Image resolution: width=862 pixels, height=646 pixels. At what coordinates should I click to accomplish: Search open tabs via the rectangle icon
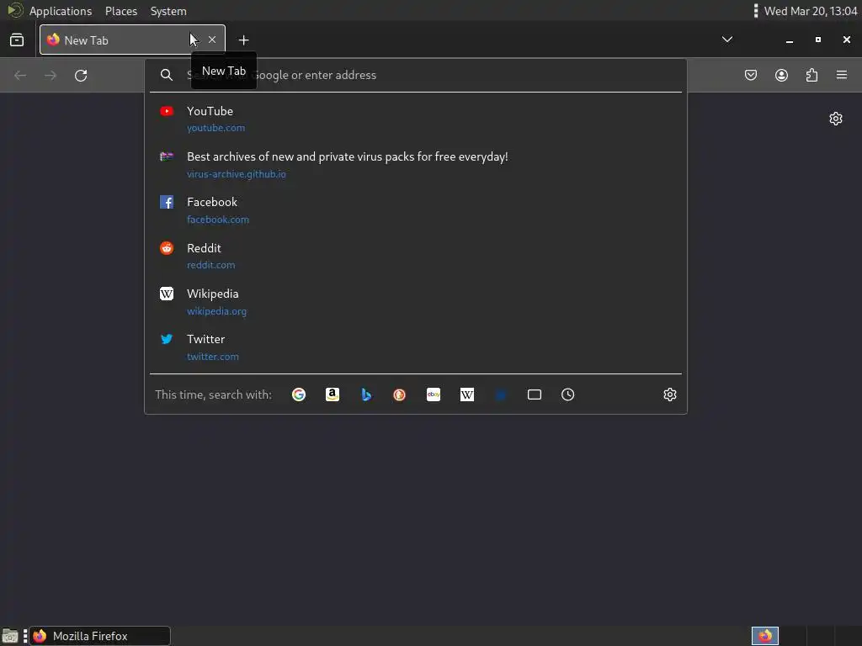coord(535,394)
